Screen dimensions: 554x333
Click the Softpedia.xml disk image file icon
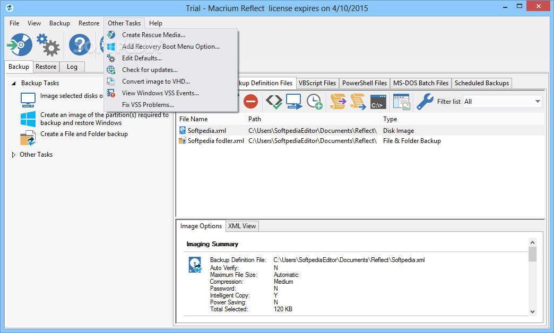[183, 131]
